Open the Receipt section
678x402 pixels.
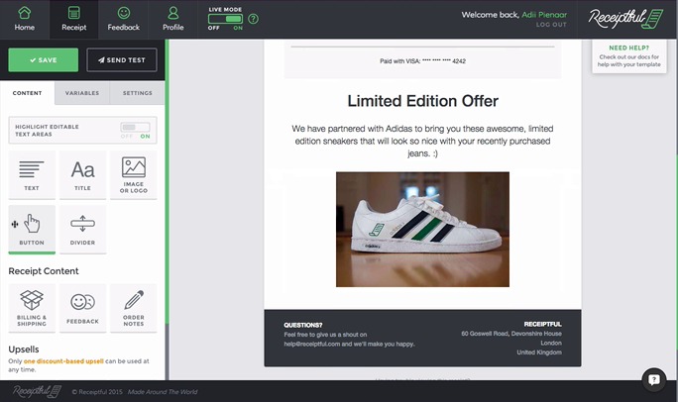pos(74,20)
